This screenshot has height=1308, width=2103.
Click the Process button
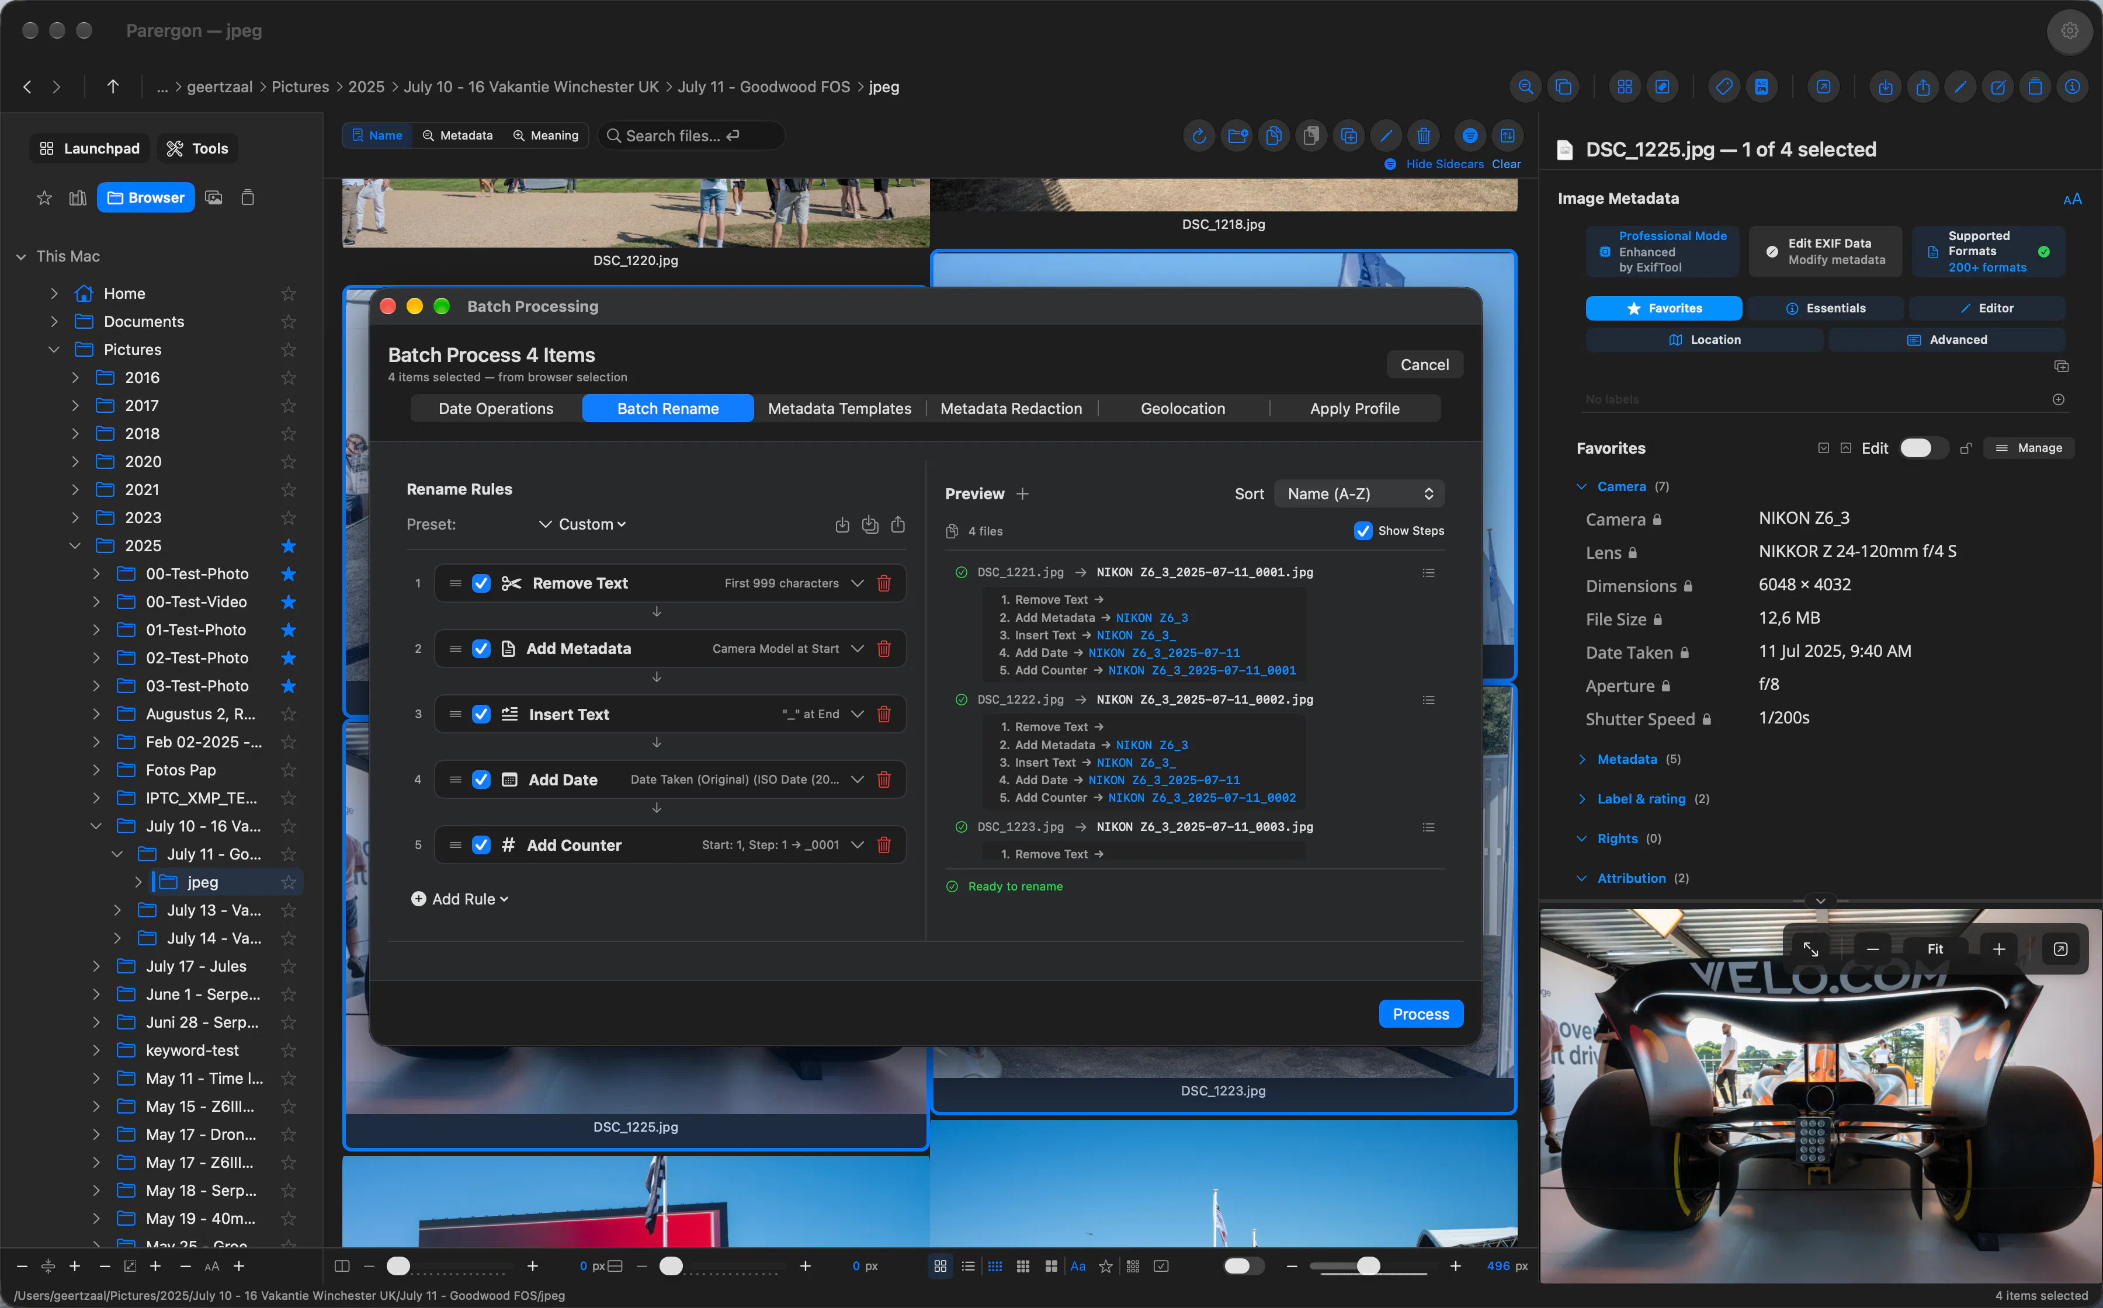[1420, 1014]
